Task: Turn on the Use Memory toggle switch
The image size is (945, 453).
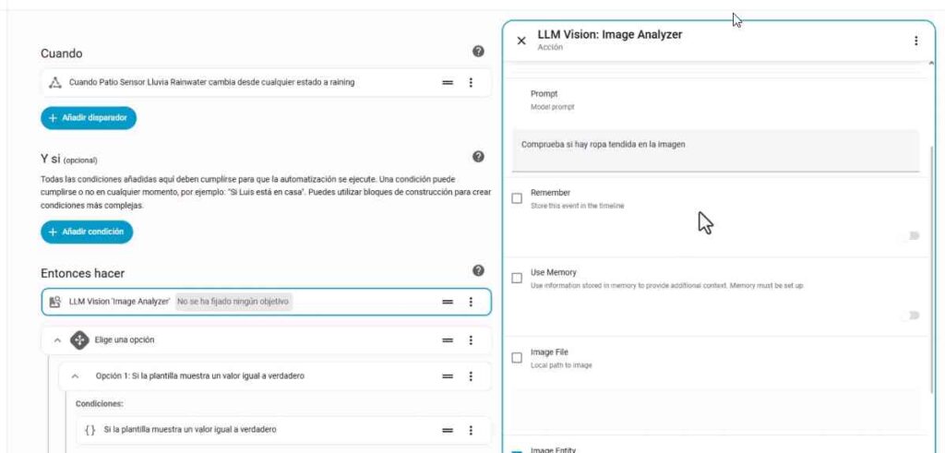Action: (912, 316)
